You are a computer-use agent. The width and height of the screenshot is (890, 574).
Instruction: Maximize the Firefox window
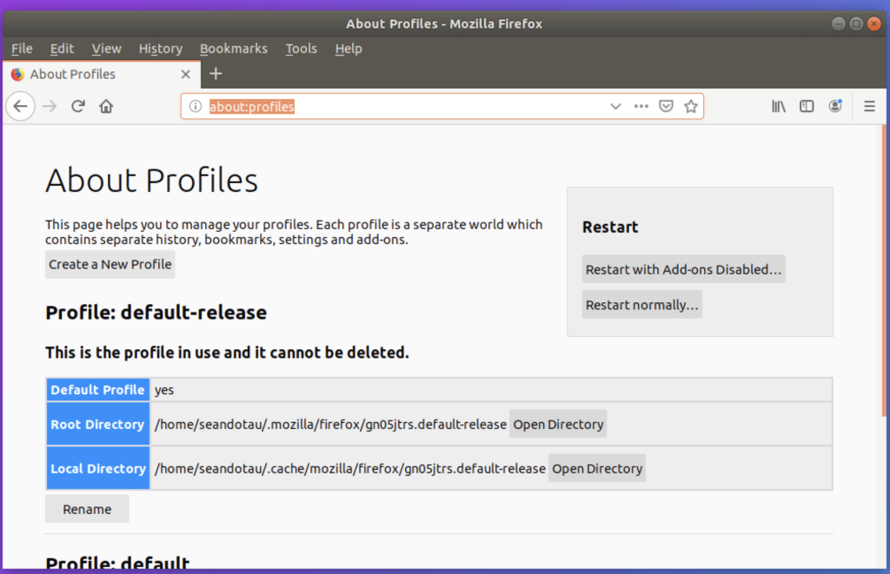[x=856, y=23]
